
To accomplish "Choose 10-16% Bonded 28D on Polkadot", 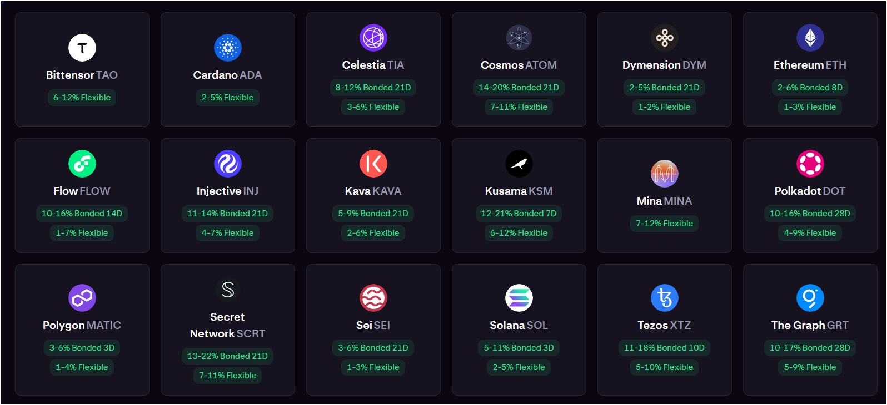I will tap(810, 214).
